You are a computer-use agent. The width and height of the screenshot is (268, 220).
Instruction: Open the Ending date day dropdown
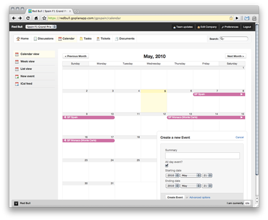(207, 186)
